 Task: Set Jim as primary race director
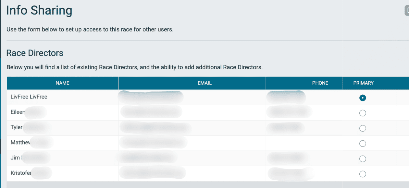click(363, 159)
